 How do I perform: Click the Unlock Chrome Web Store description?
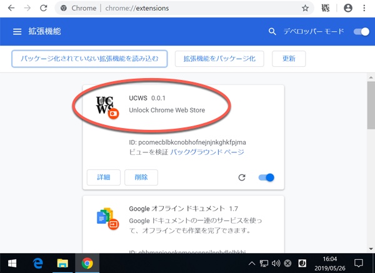[x=167, y=110]
